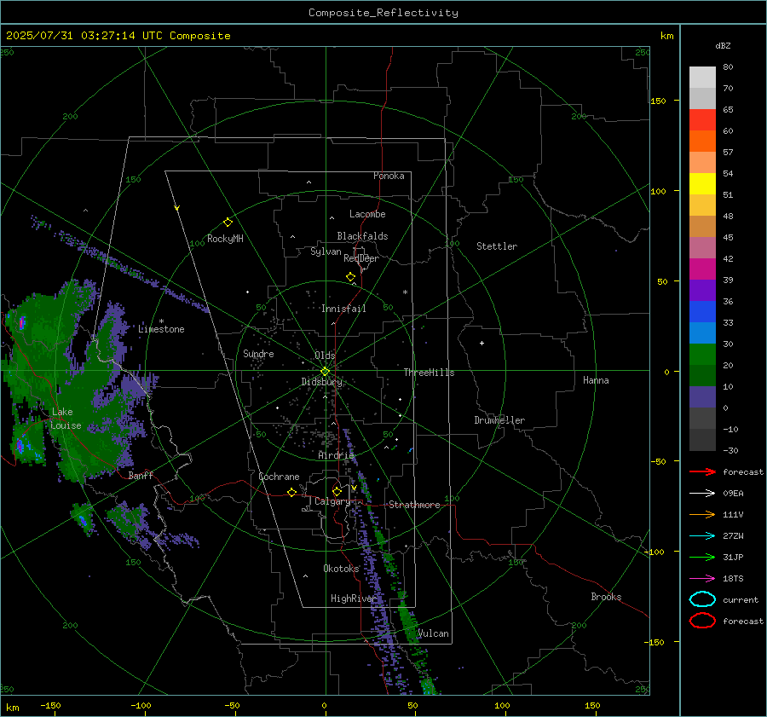Screen dimensions: 767x717
Task: Click the dBZ legend heading
Action: coord(723,46)
